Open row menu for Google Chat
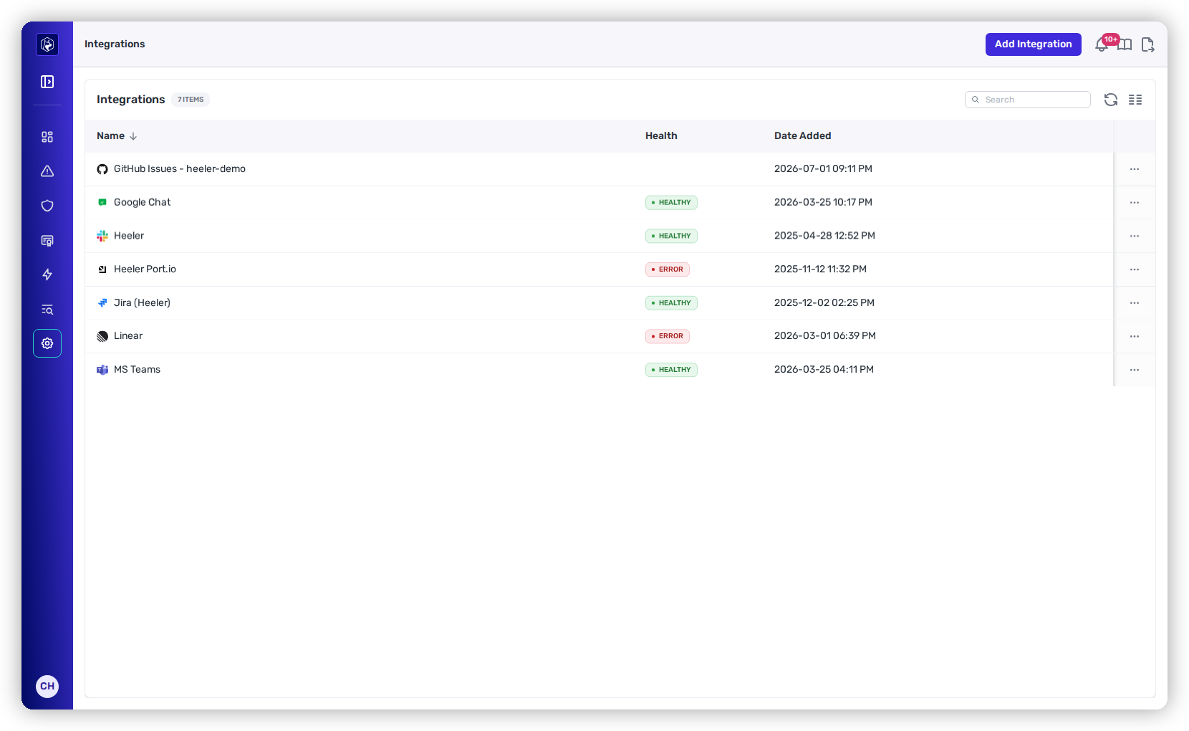Screen dimensions: 1189x731 1135,203
